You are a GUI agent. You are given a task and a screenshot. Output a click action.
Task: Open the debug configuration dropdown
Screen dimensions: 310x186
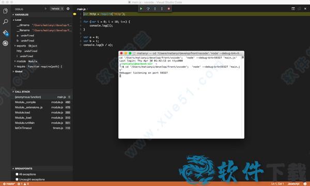tap(57, 9)
